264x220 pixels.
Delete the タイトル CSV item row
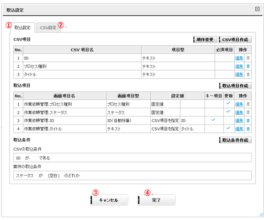coord(248,74)
